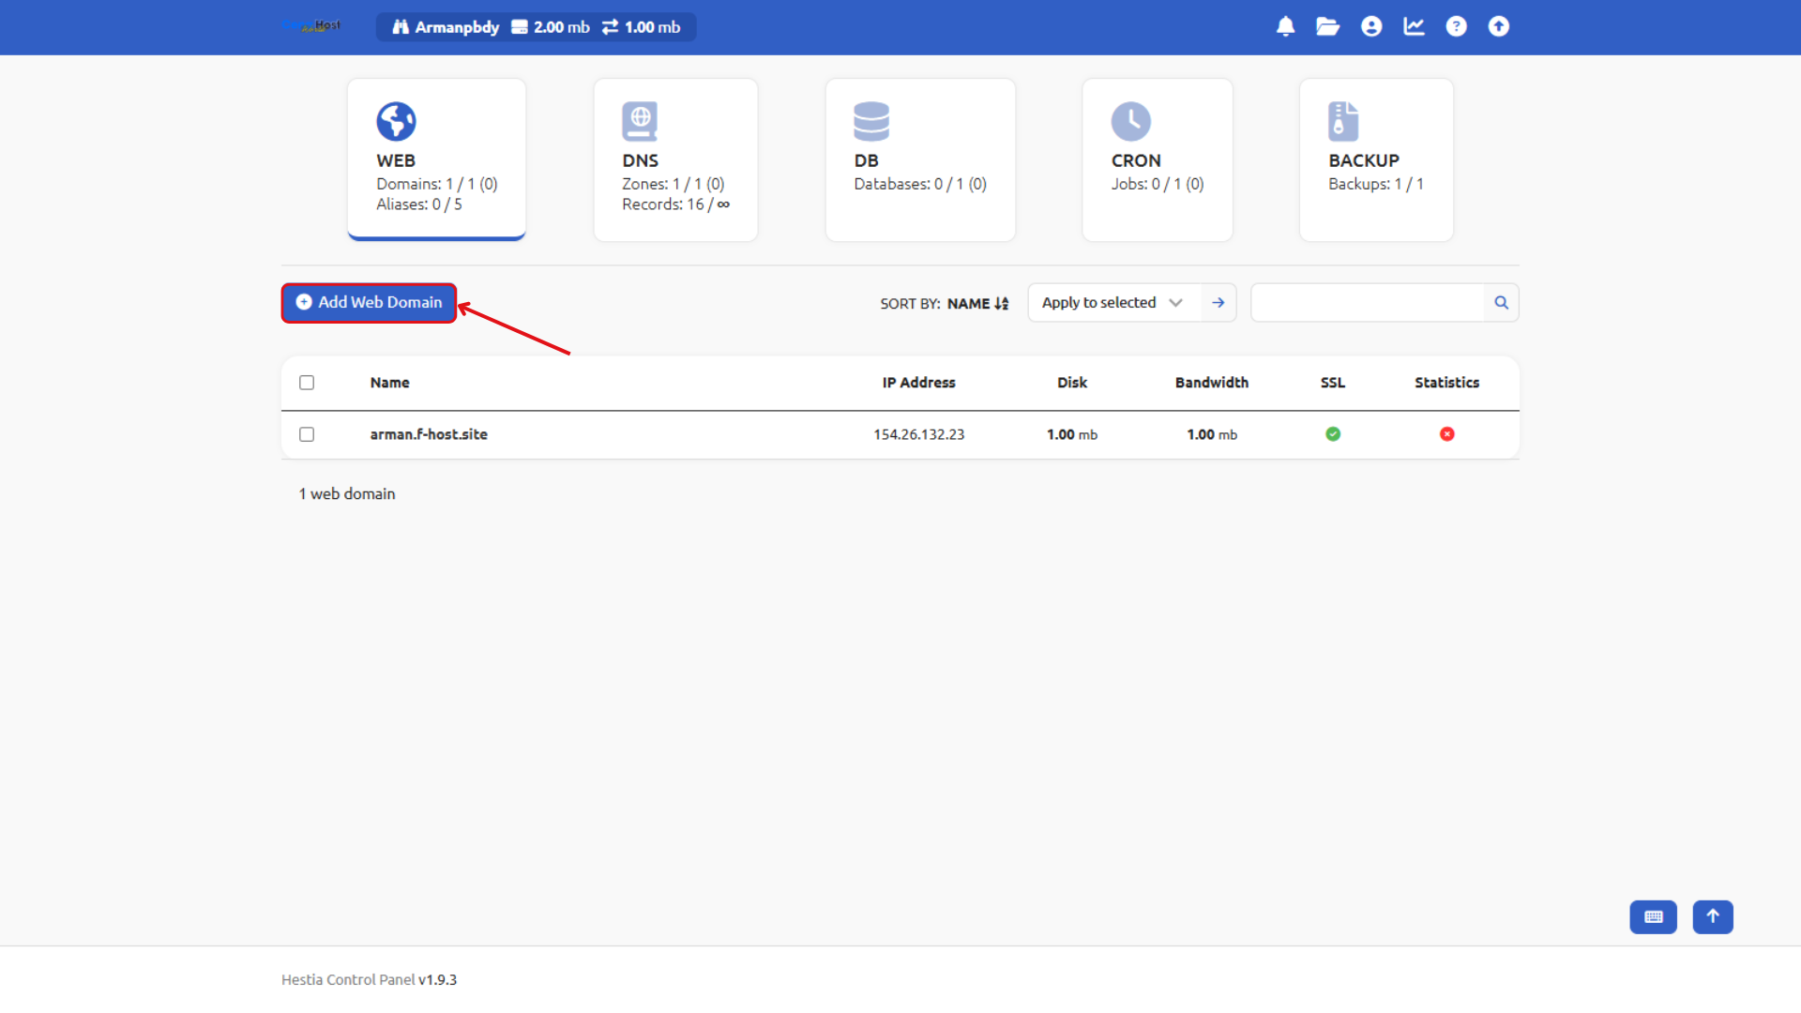Check the box for arman.f-host.site

pyautogui.click(x=307, y=434)
